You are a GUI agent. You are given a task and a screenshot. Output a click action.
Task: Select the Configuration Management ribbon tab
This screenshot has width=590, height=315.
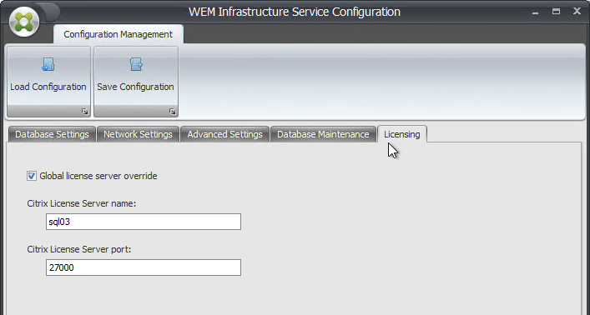tap(119, 34)
